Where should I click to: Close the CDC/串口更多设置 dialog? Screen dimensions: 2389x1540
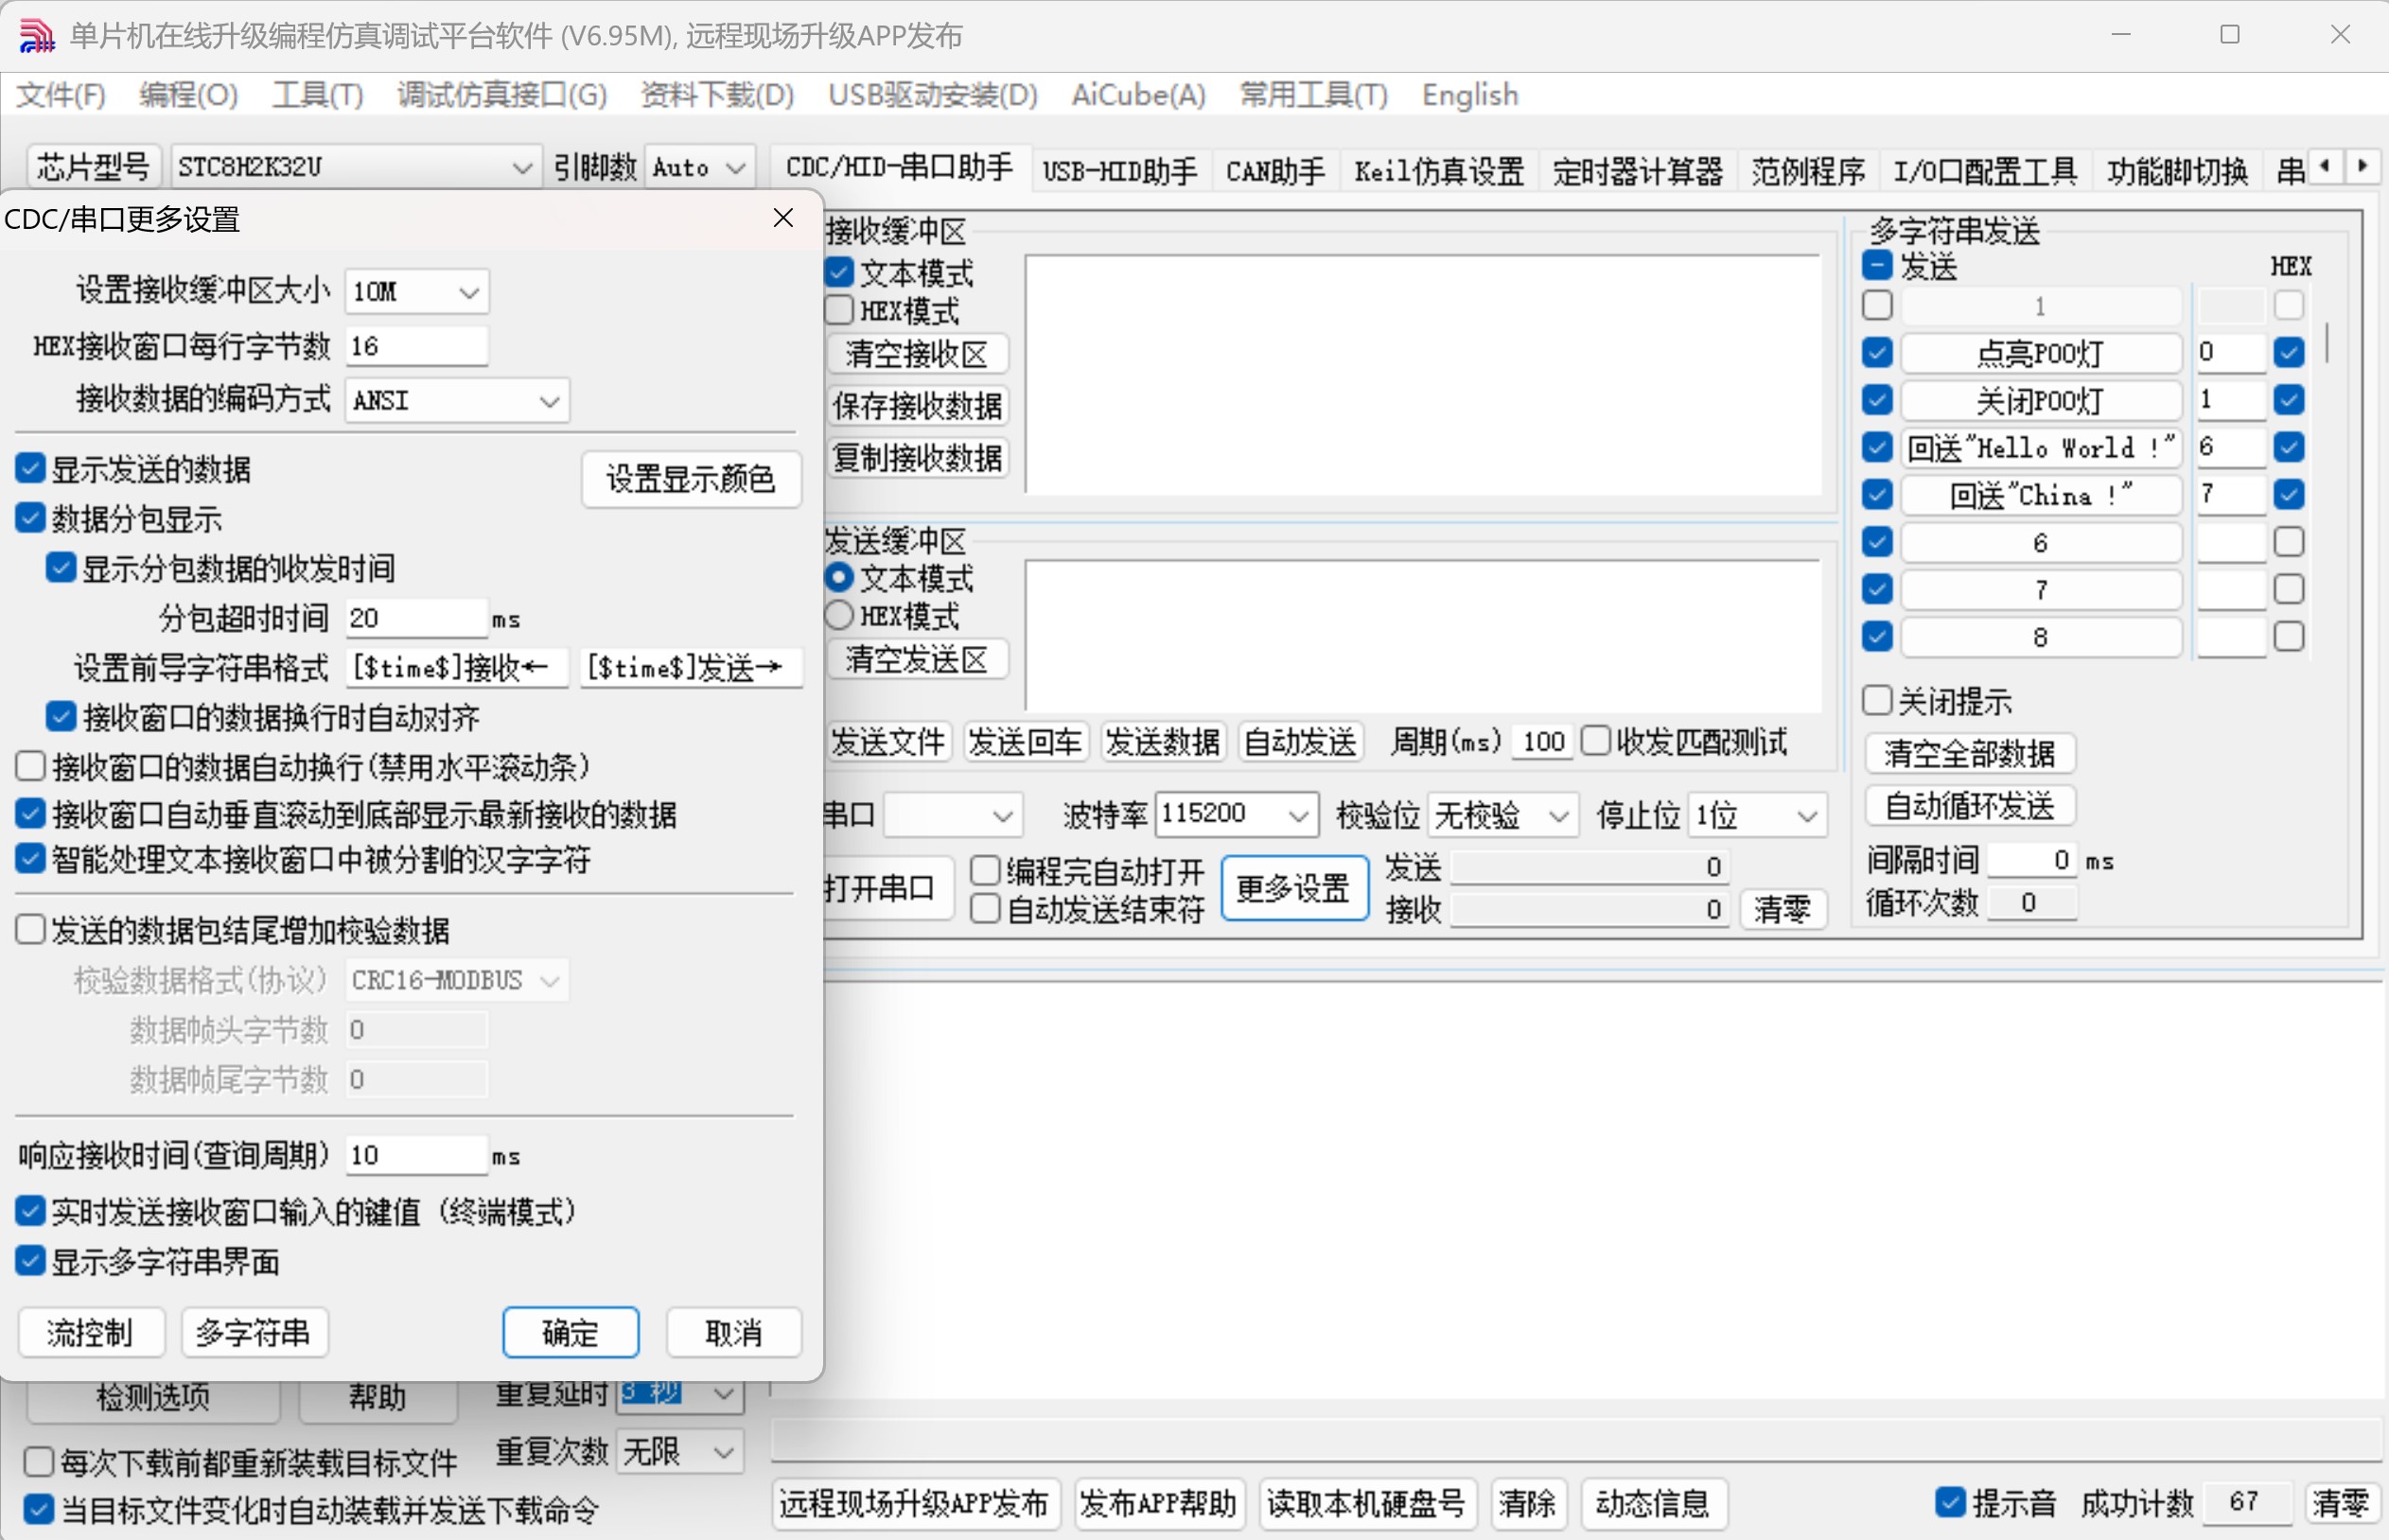(x=783, y=218)
